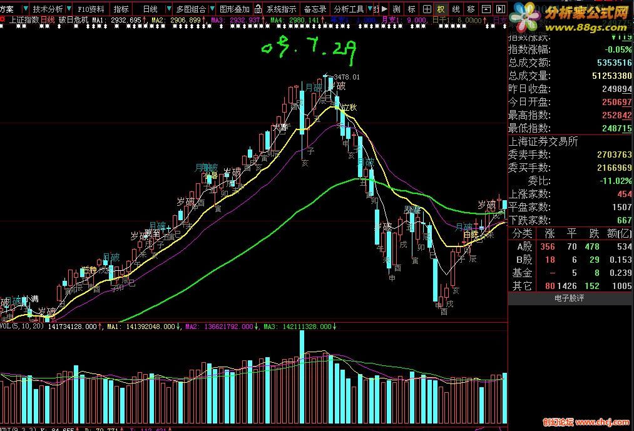The width and height of the screenshot is (634, 431).
Task: Click the 标 marker tool icon
Action: click(x=412, y=9)
